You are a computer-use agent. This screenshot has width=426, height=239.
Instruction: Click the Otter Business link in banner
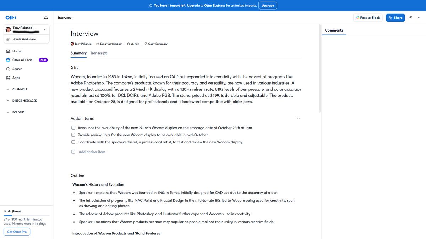click(215, 6)
